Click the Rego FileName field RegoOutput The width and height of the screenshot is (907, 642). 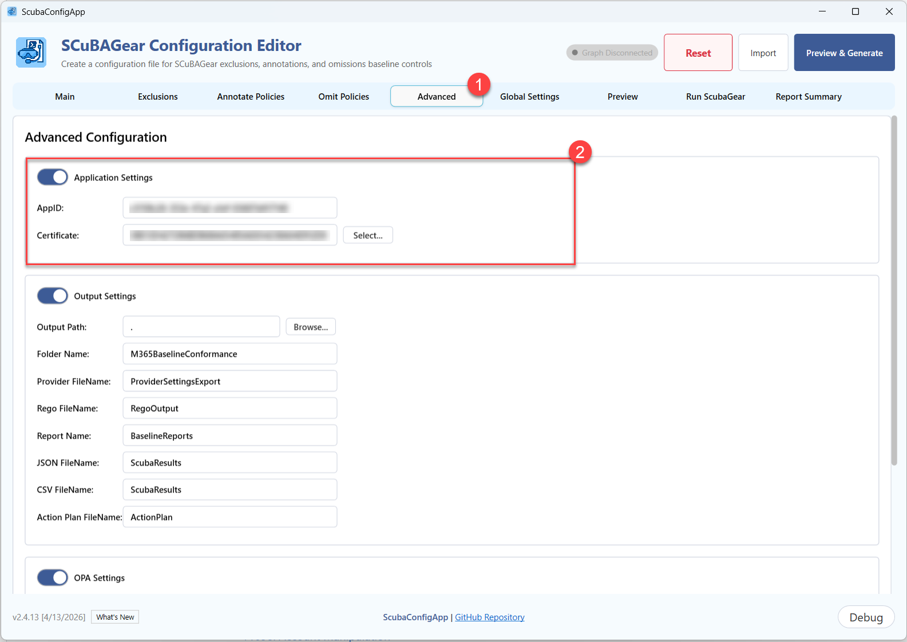point(230,408)
